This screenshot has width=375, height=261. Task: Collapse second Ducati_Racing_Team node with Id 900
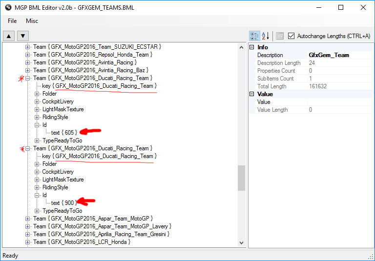[27, 148]
